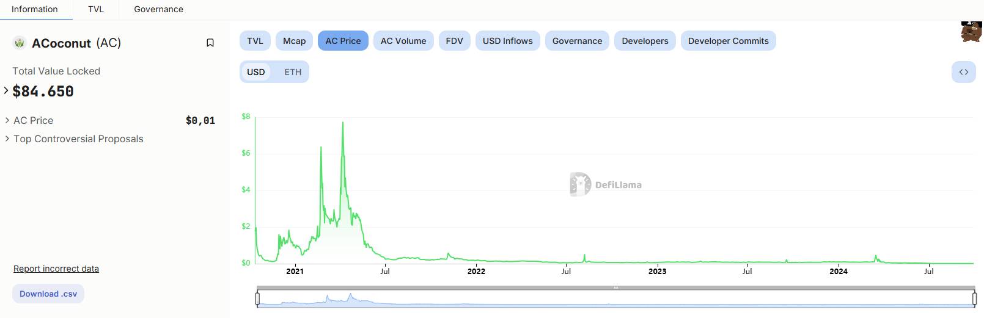Open the embed chart code button
The image size is (984, 318).
pos(963,72)
